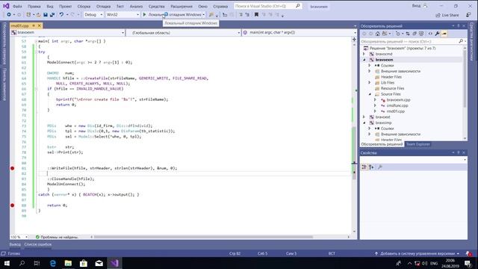Click the pending changes filter clock icon

[398, 34]
